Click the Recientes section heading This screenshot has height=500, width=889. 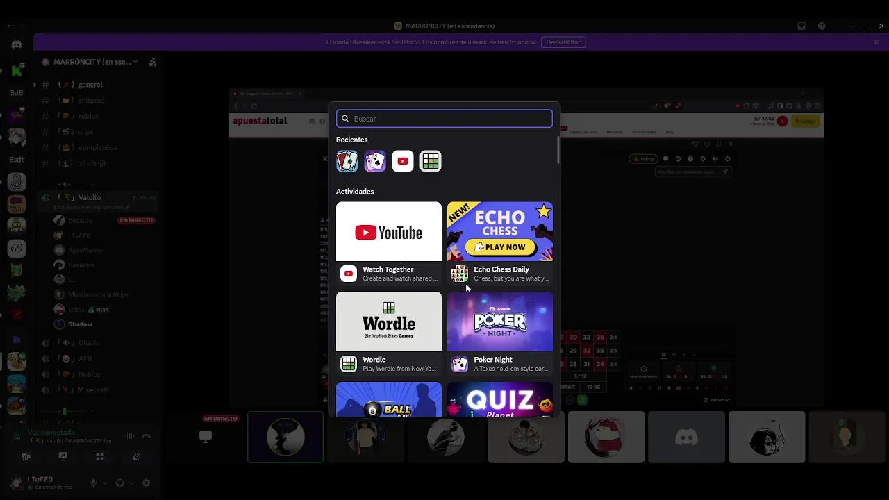coord(352,140)
